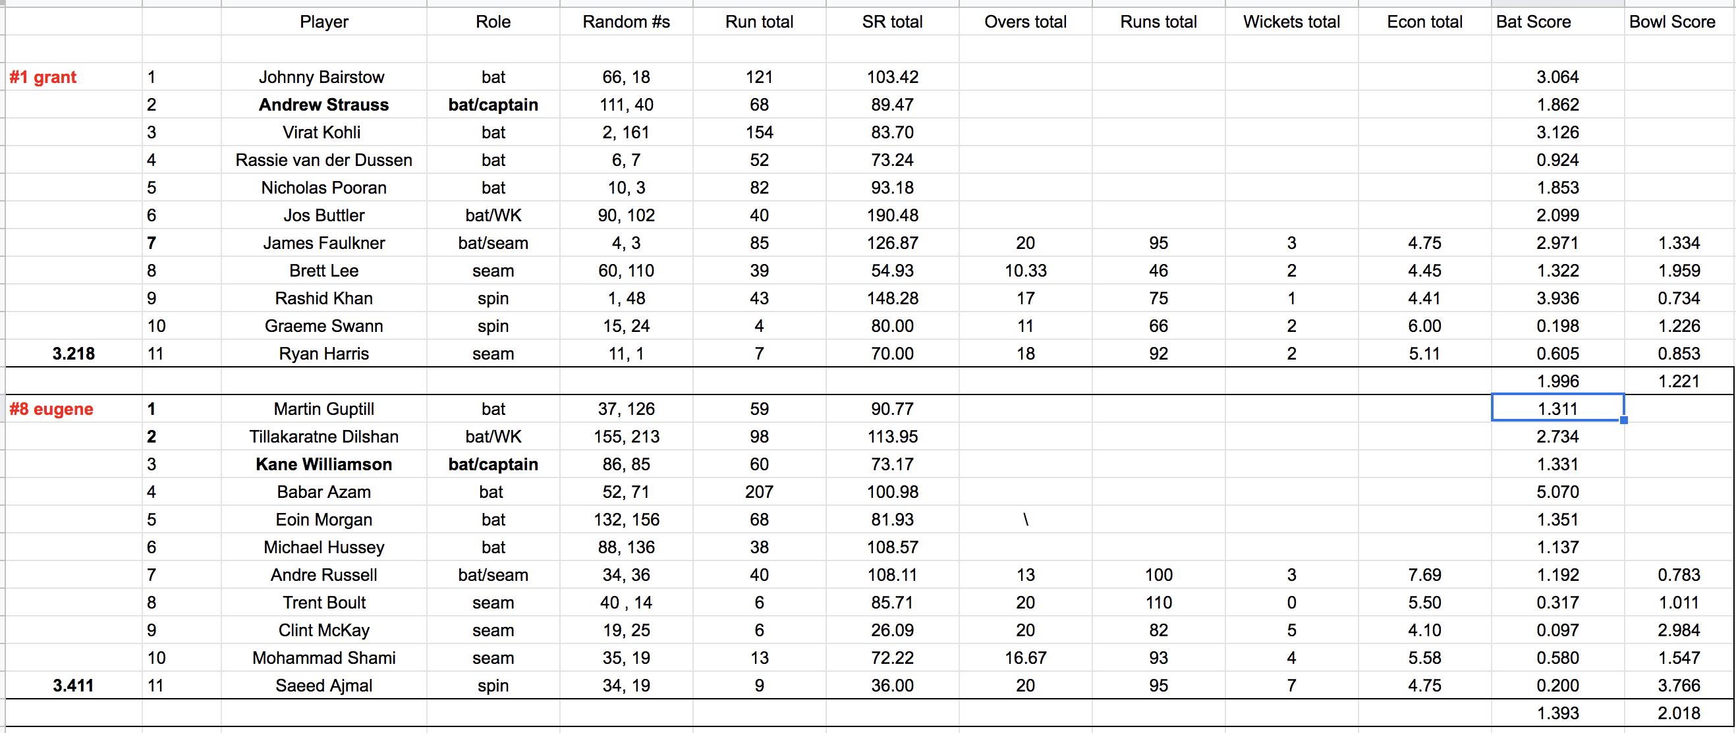The height and width of the screenshot is (733, 1736).
Task: Select grant's average Bat Score 1.996
Action: 1557,381
